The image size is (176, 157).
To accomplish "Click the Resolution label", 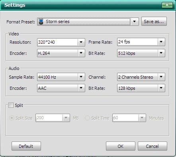I will pyautogui.click(x=20, y=42).
